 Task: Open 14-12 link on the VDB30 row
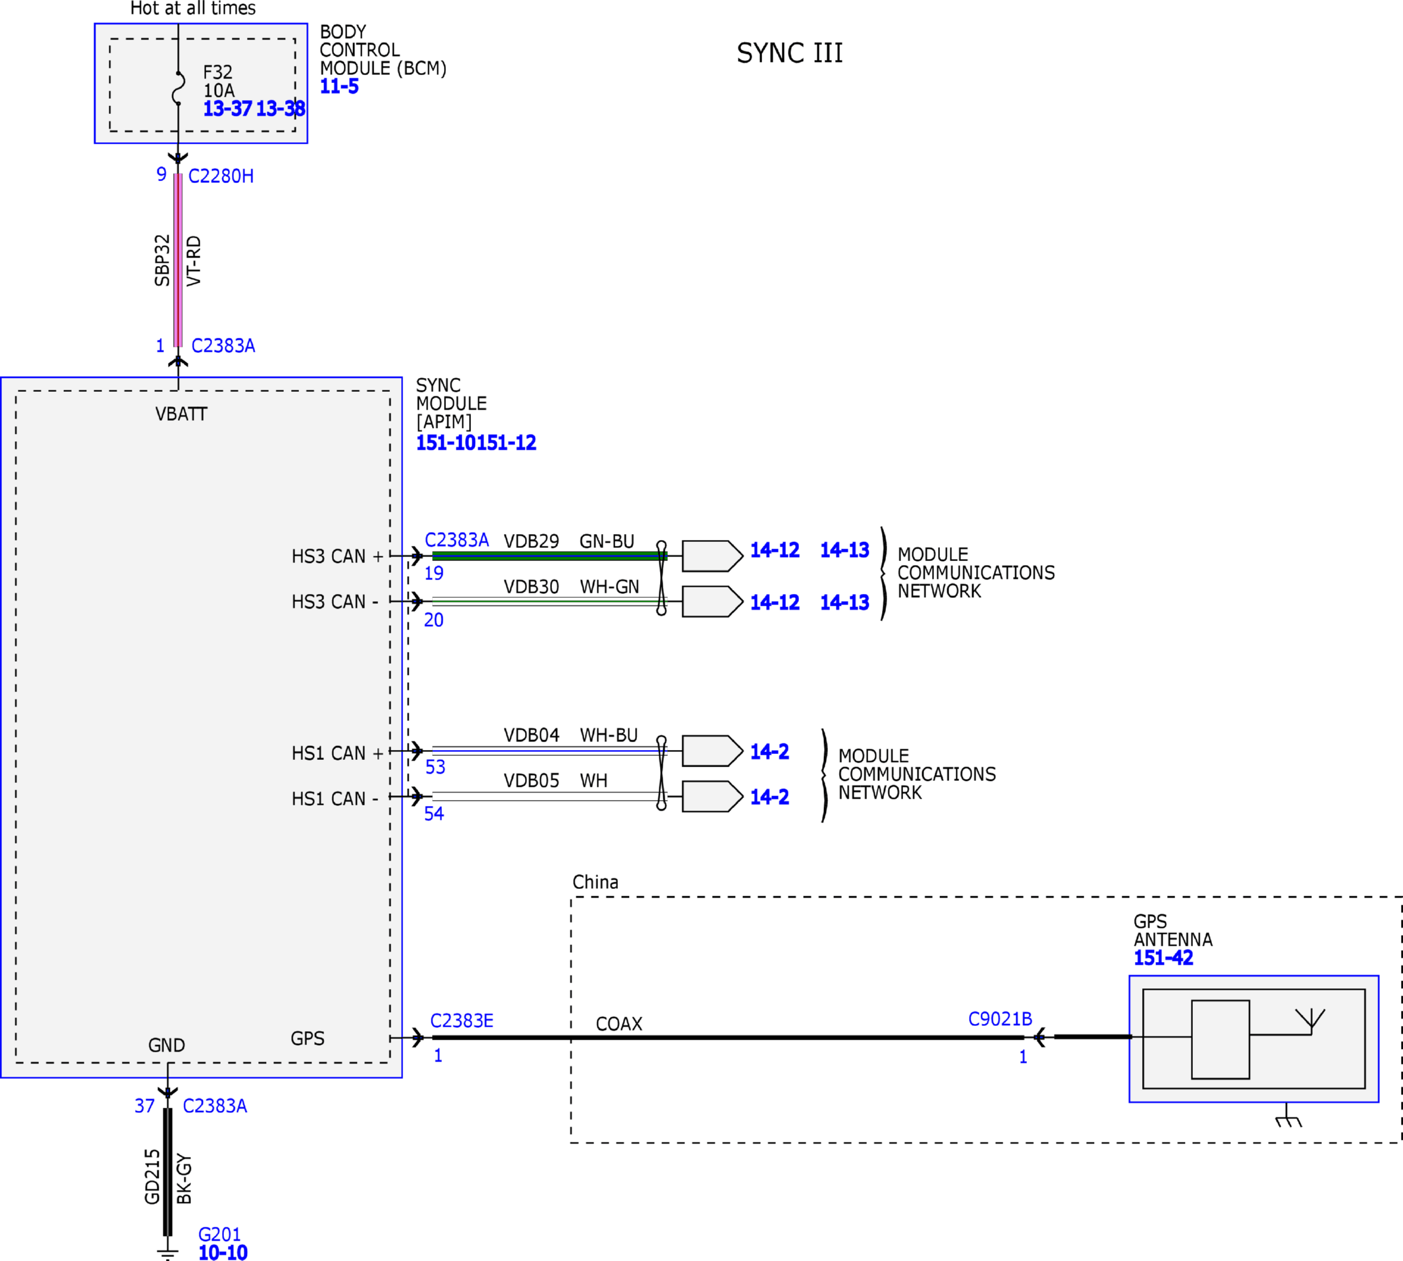(x=775, y=603)
